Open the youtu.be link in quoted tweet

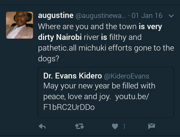pyautogui.click(x=132, y=97)
